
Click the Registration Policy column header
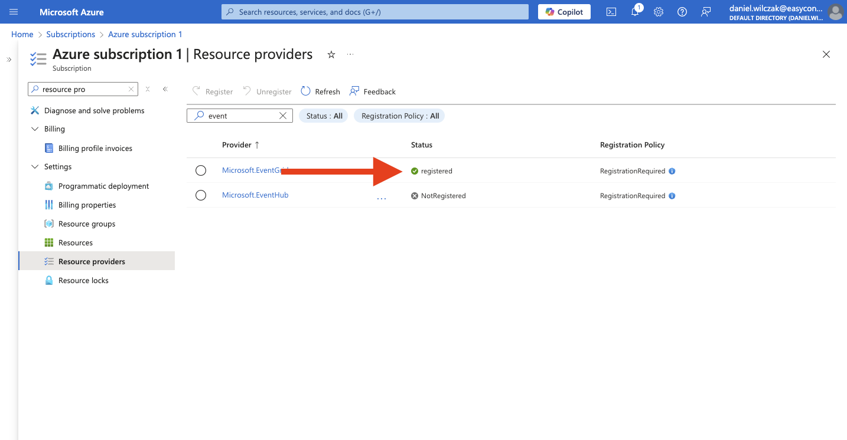coord(632,145)
